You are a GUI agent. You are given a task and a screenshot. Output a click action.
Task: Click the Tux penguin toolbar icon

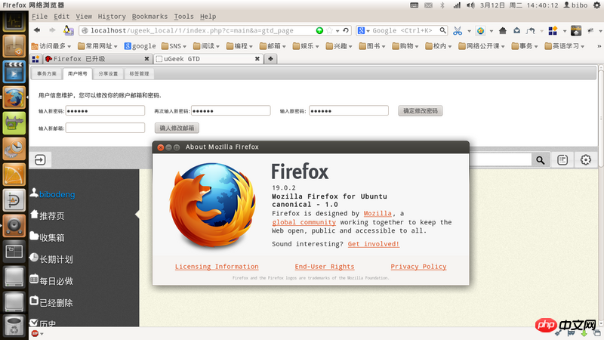[x=68, y=30]
